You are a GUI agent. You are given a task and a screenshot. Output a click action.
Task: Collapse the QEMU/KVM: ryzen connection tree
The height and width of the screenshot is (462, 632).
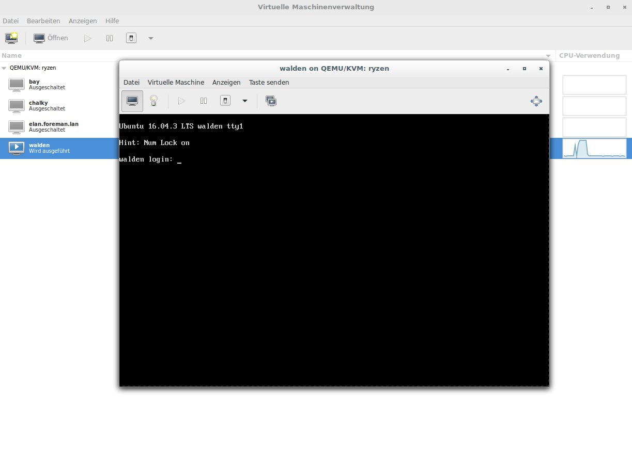click(5, 68)
